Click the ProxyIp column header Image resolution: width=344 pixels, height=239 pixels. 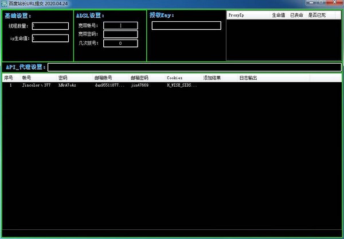click(236, 15)
